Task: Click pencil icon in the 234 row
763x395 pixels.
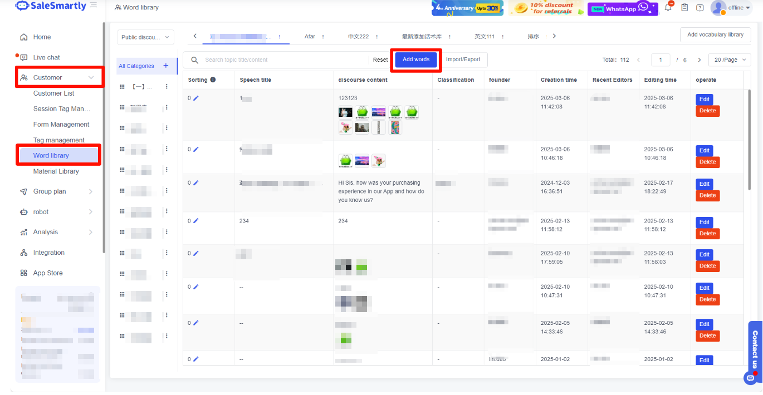Action: 195,221
